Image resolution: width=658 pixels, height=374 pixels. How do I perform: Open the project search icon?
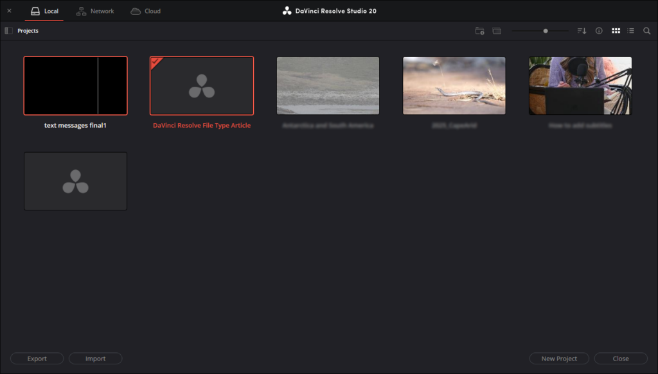646,31
